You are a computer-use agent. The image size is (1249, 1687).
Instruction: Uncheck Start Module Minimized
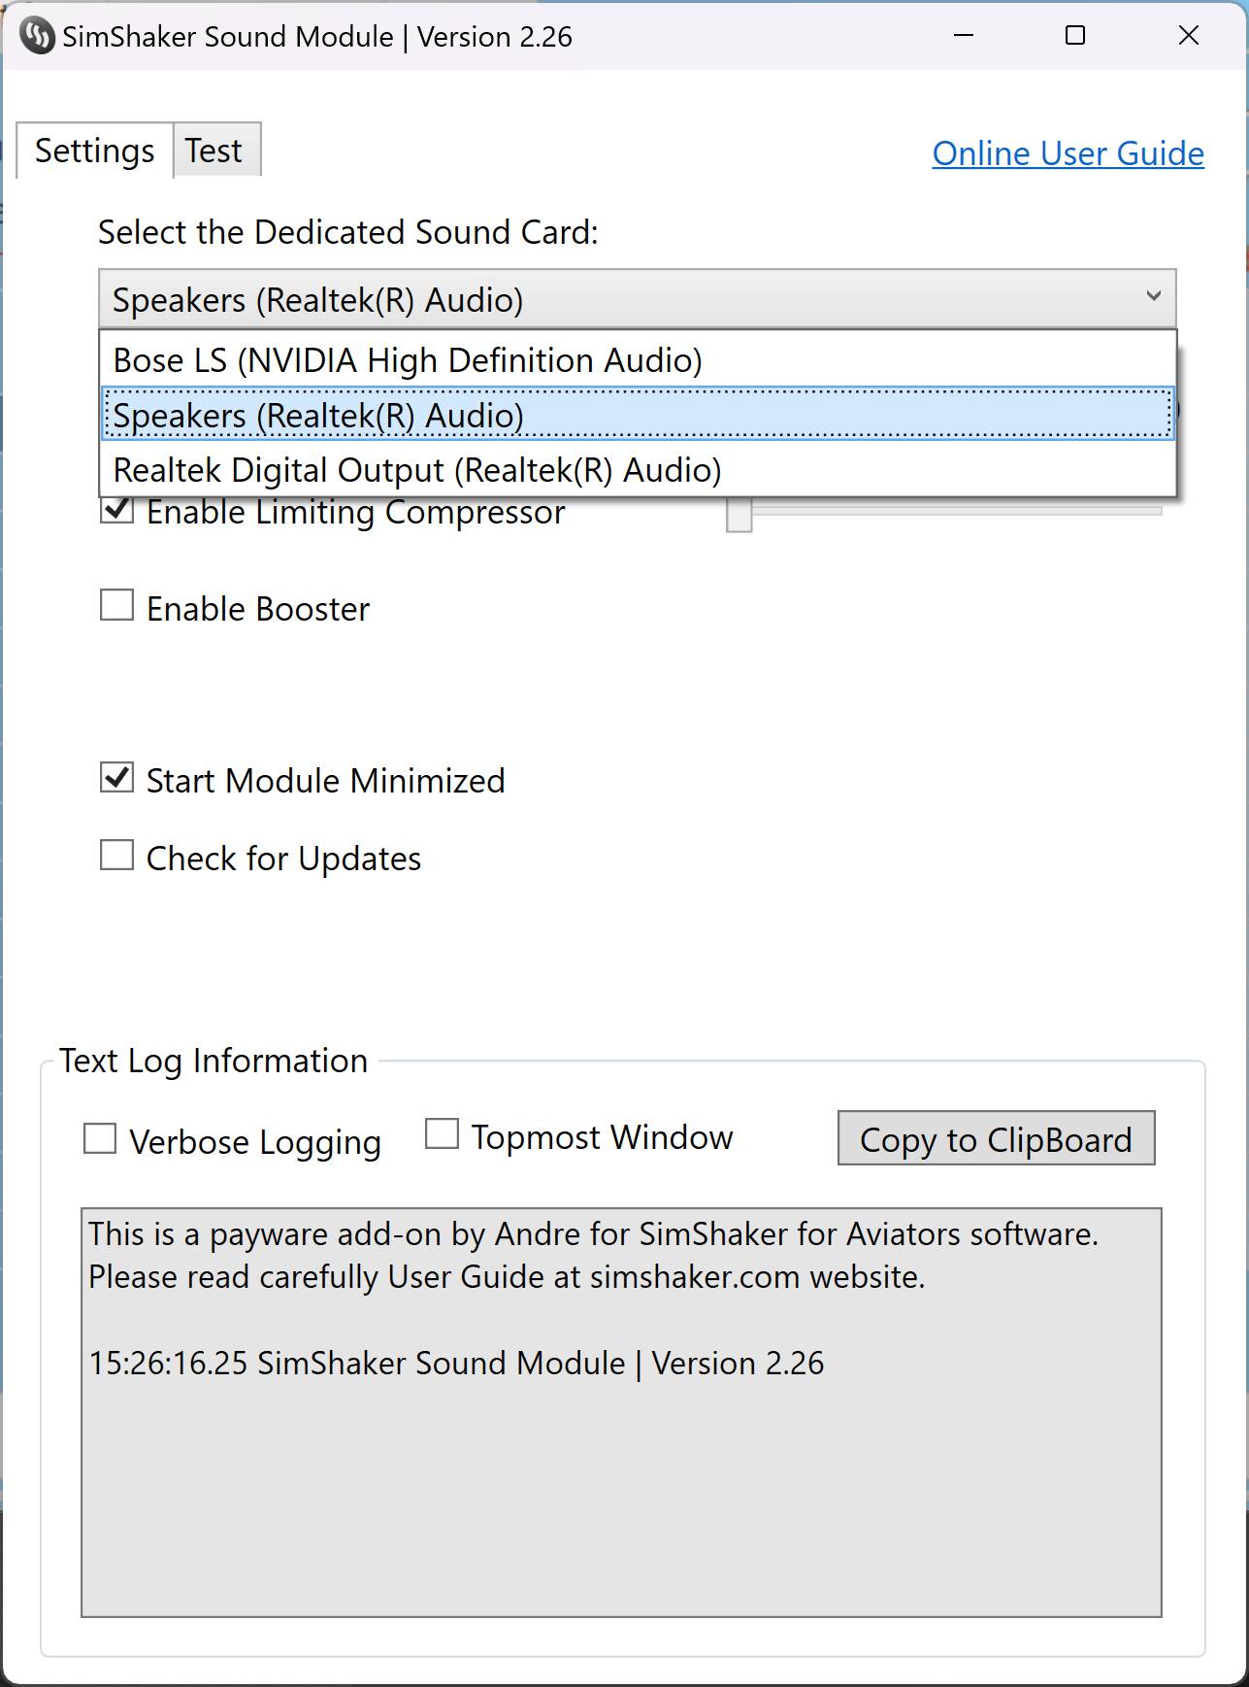click(x=117, y=777)
